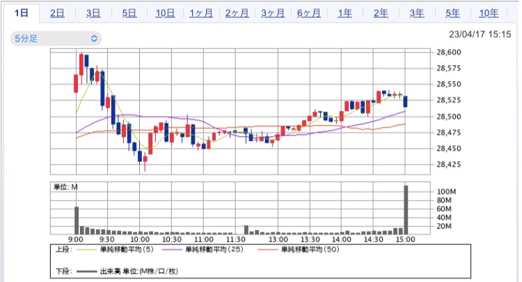522x282 pixels.
Task: Click the 28,475 price axis label
Action: coord(449,132)
